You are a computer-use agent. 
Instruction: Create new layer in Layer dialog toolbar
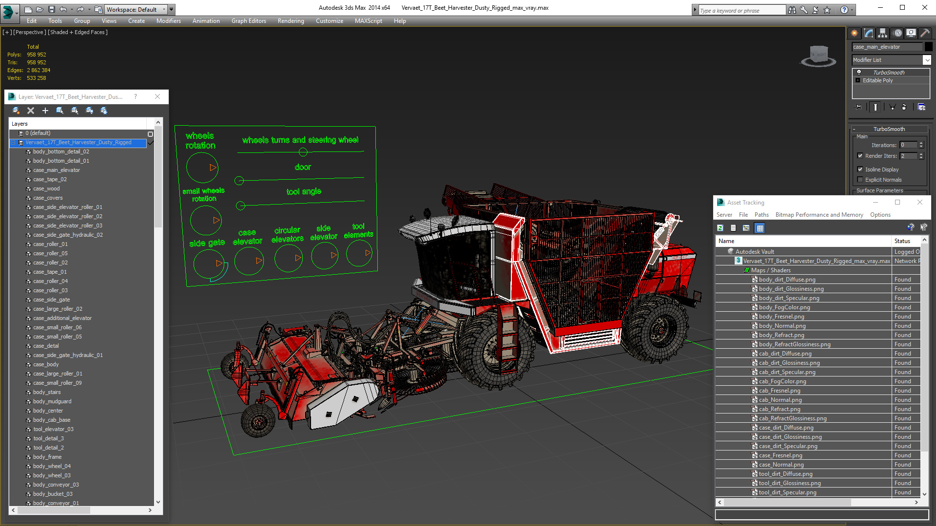coord(16,111)
